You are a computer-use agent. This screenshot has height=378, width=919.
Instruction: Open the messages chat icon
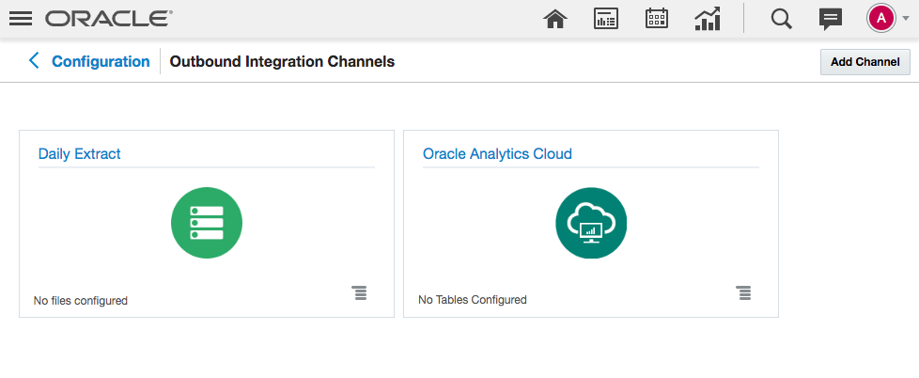tap(830, 19)
